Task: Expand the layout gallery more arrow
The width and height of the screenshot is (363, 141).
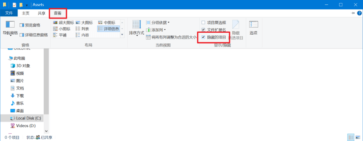Action: point(122,35)
